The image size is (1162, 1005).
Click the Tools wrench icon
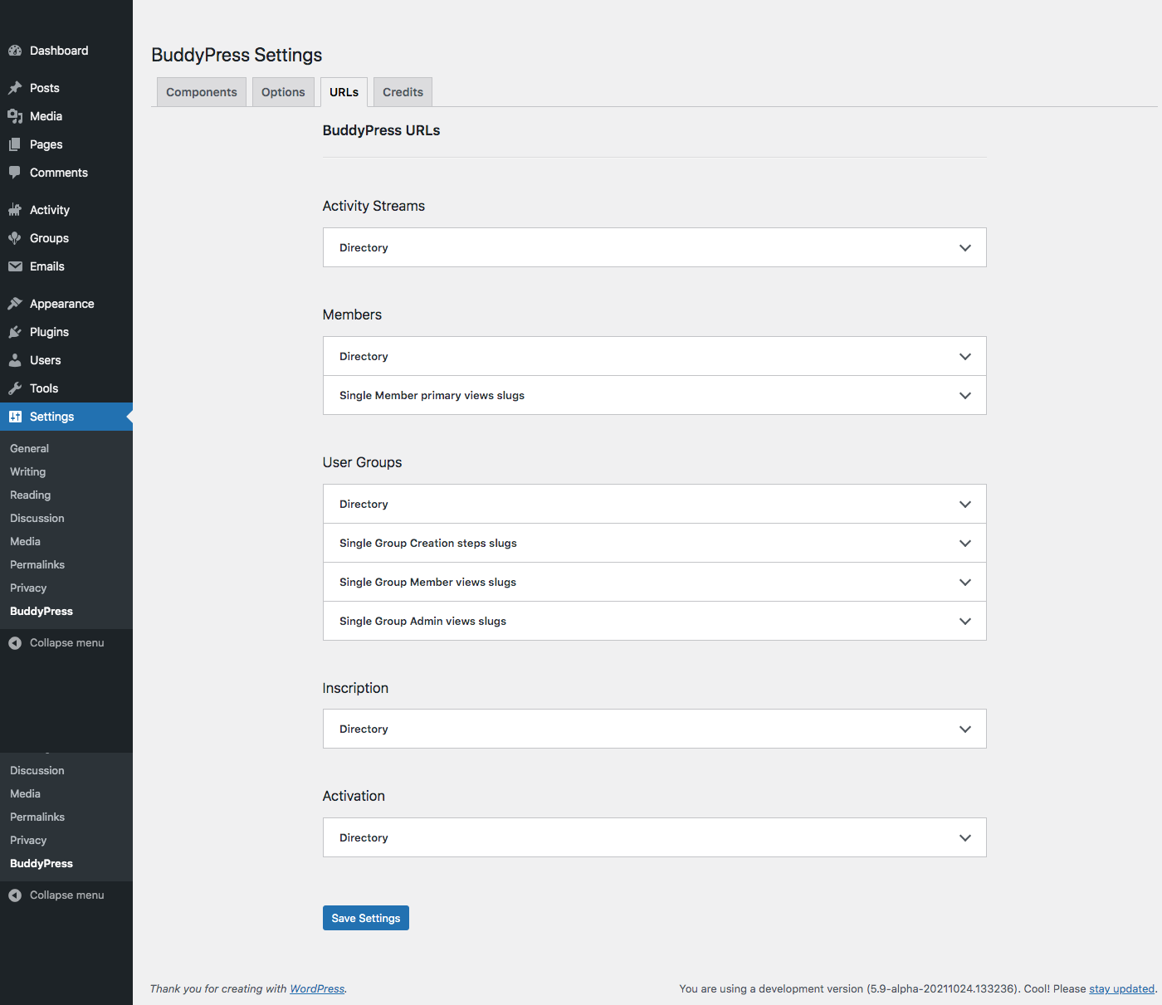15,388
